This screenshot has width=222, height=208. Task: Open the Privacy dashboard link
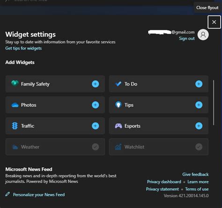coord(164,182)
